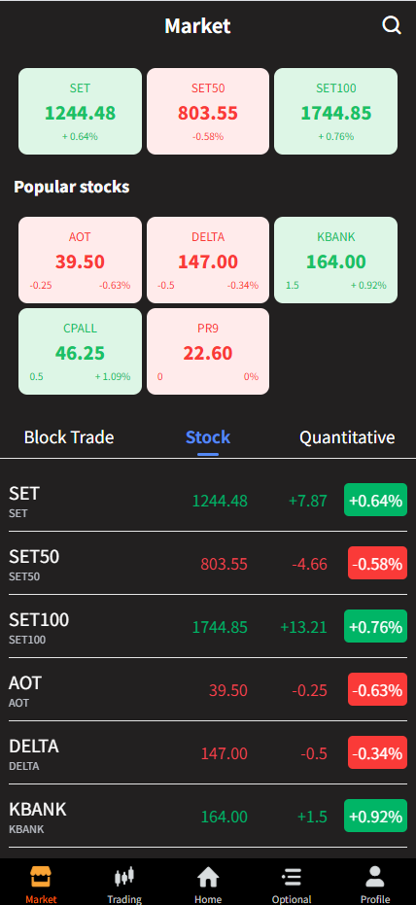Switch to the Quantitative tab
The height and width of the screenshot is (905, 416).
(x=347, y=437)
